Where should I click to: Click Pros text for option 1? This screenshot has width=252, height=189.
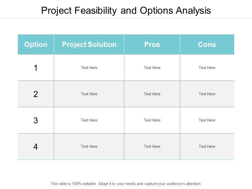click(152, 68)
